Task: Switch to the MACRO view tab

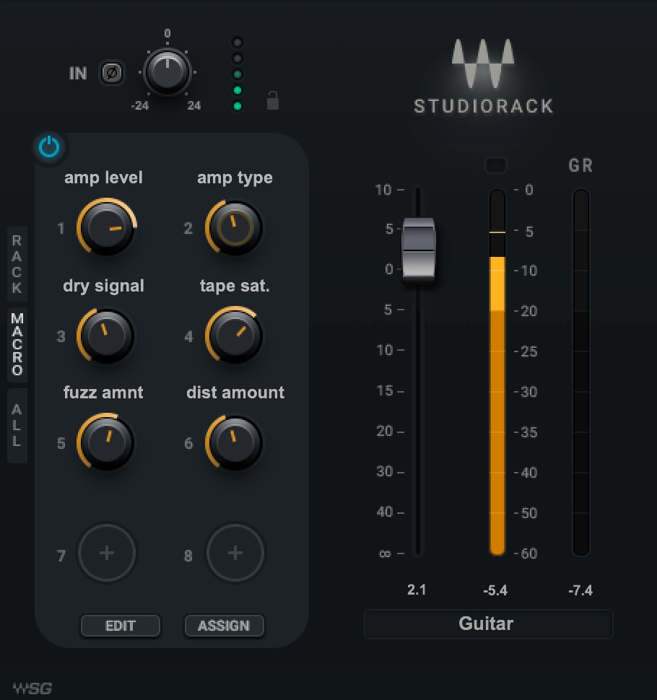Action: (17, 344)
